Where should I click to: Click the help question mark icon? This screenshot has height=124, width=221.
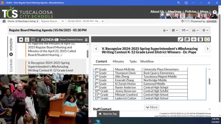pyautogui.click(x=214, y=12)
